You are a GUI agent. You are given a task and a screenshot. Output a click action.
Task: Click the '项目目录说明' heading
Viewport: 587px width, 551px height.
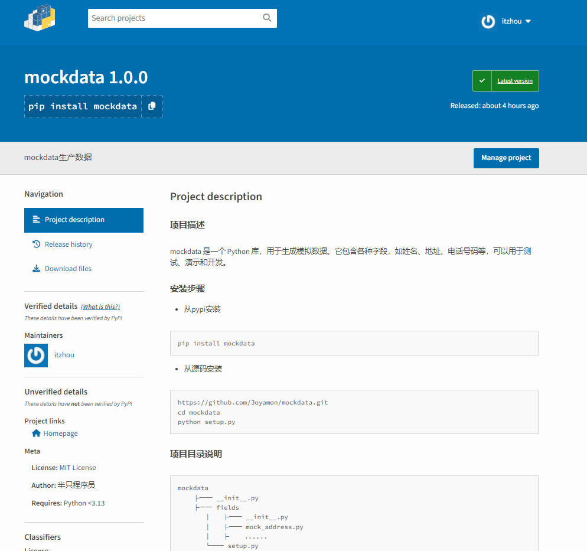196,454
